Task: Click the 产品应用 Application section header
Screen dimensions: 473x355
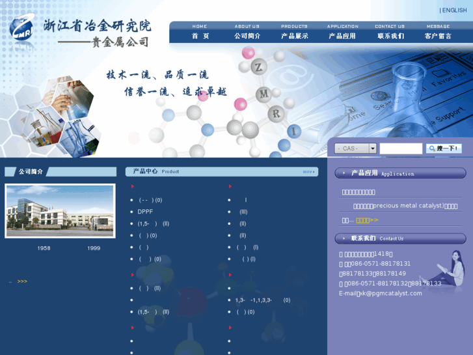Action: (x=400, y=173)
